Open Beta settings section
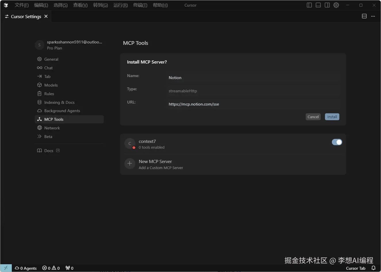 69,137
